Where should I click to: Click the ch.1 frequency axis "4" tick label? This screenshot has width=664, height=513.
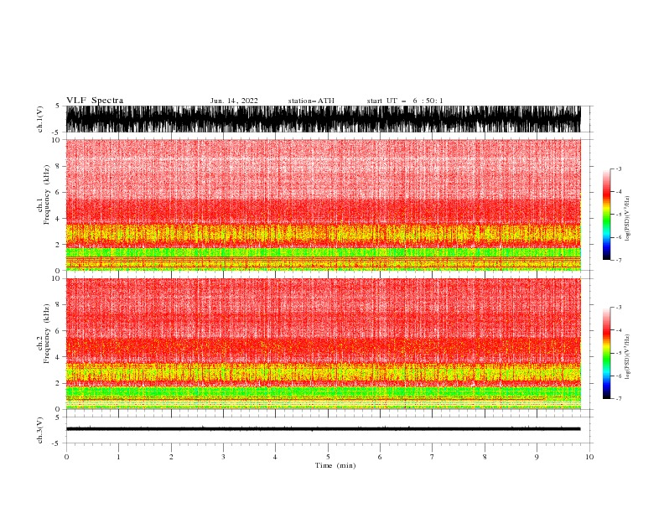tap(58, 219)
